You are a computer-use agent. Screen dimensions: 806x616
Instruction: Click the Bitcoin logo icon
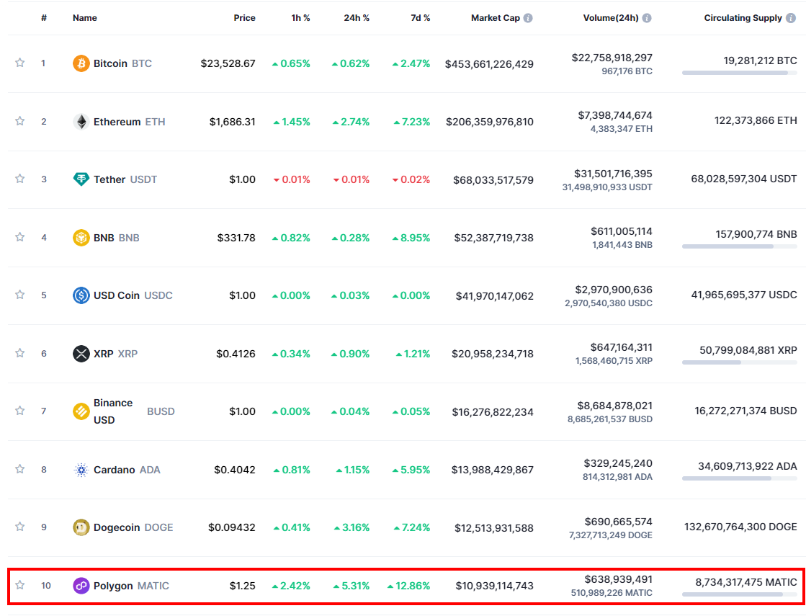point(81,63)
